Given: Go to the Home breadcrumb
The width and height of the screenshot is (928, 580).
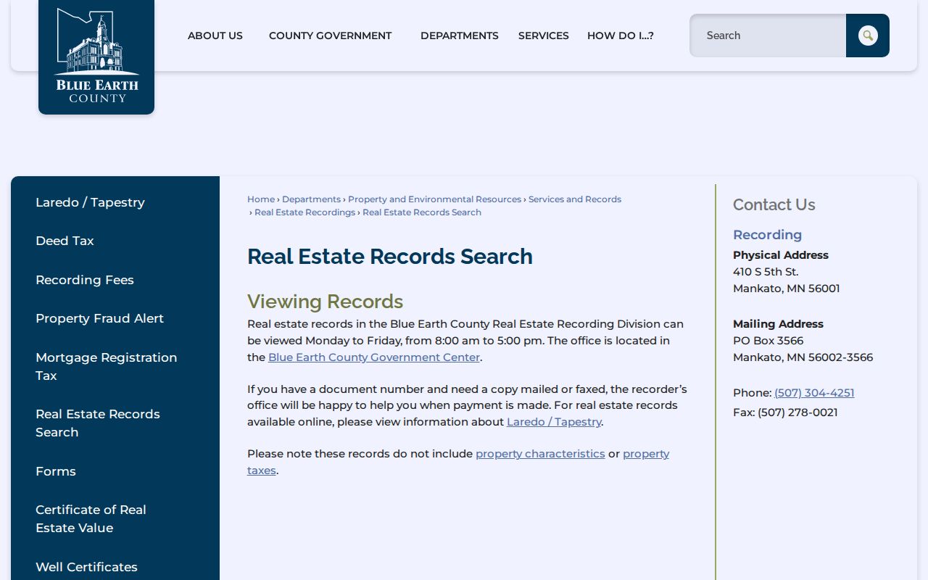Looking at the screenshot, I should pyautogui.click(x=261, y=199).
